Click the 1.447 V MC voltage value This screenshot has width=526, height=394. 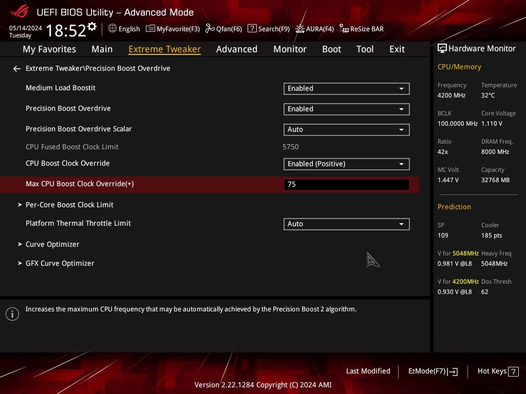[x=448, y=180]
